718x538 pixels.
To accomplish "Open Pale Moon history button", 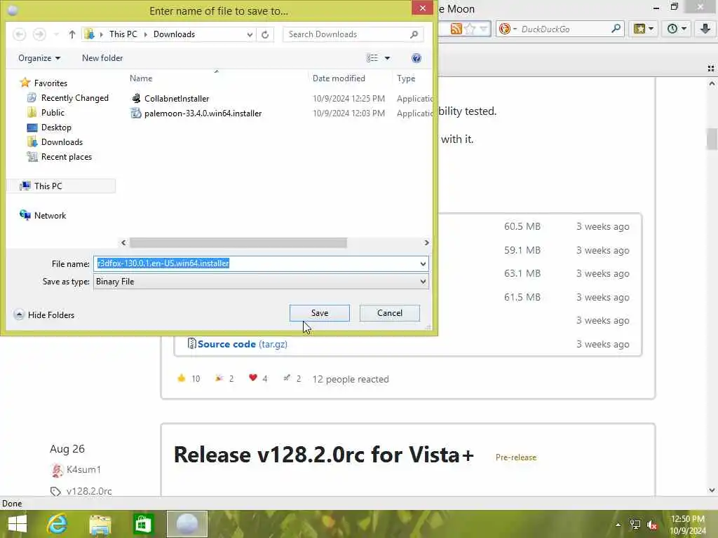I will click(x=677, y=29).
